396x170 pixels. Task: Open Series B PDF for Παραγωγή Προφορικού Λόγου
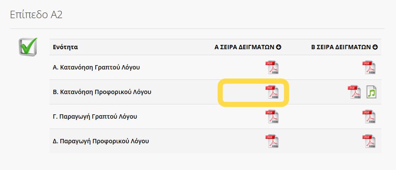(x=369, y=141)
